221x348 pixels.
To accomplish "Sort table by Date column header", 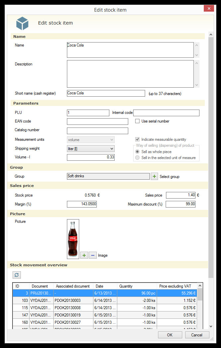I will point(105,286).
